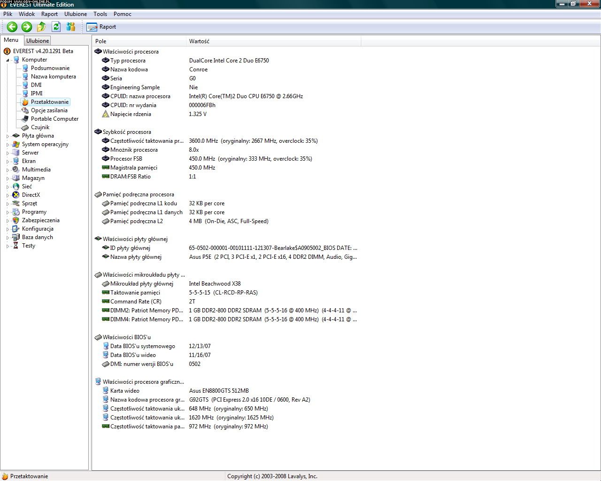Collapse the Komputer tree node

pyautogui.click(x=8, y=60)
